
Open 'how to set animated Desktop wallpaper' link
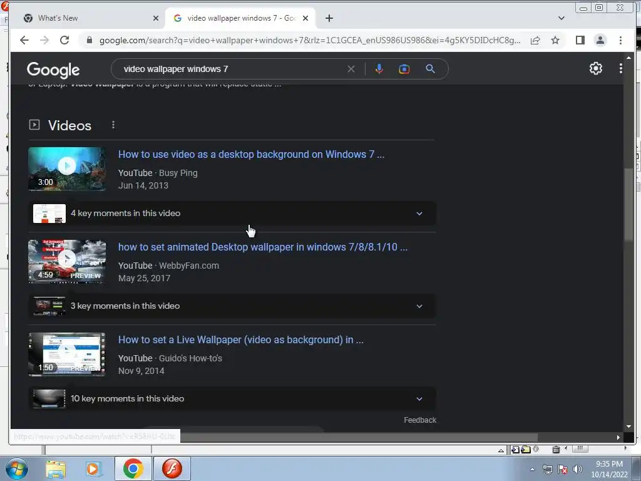point(263,247)
